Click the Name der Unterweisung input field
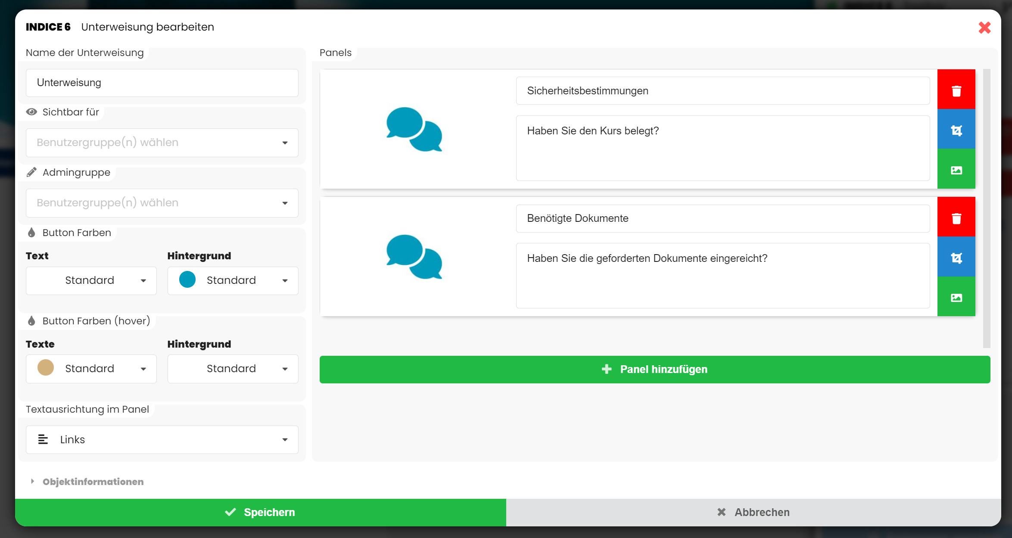 (162, 83)
